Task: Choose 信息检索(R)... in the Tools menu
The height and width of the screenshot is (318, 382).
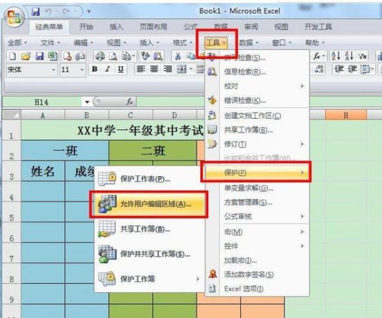Action: pos(257,72)
